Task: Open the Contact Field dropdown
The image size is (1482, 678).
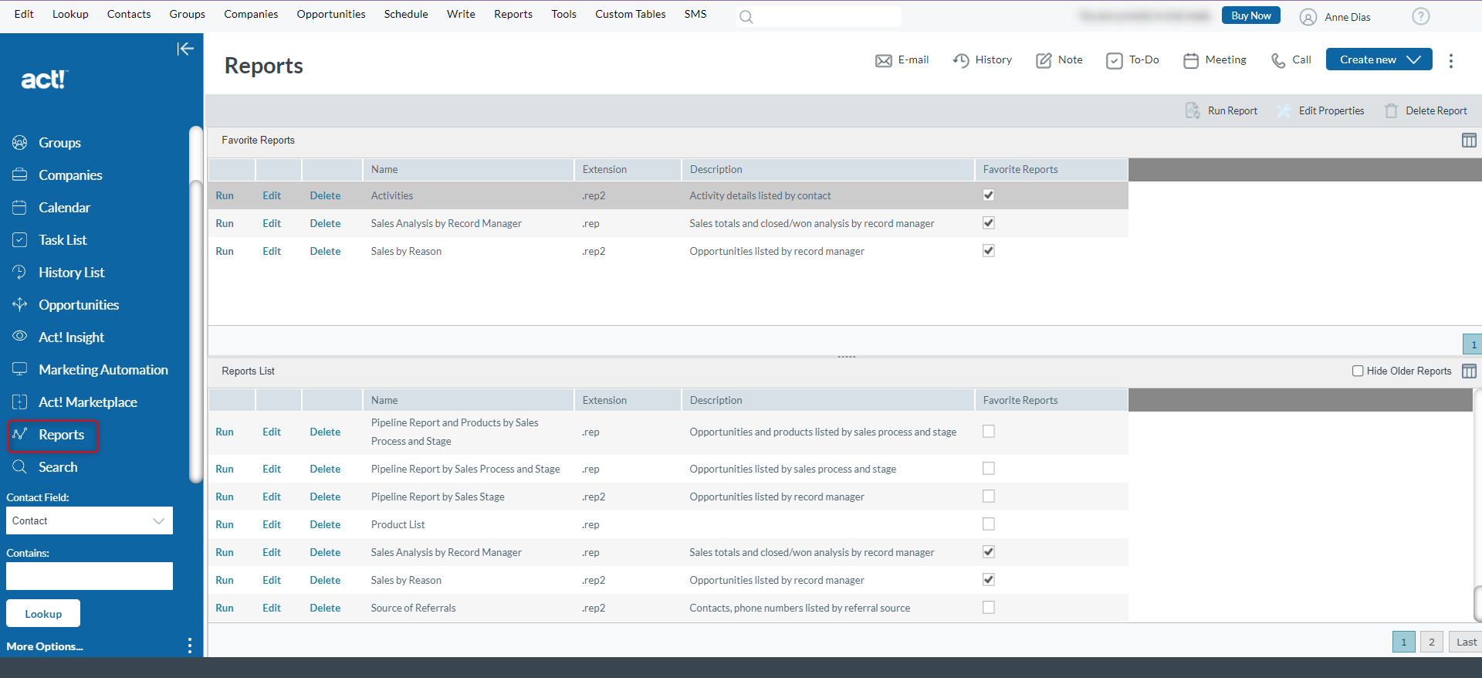Action: tap(90, 520)
